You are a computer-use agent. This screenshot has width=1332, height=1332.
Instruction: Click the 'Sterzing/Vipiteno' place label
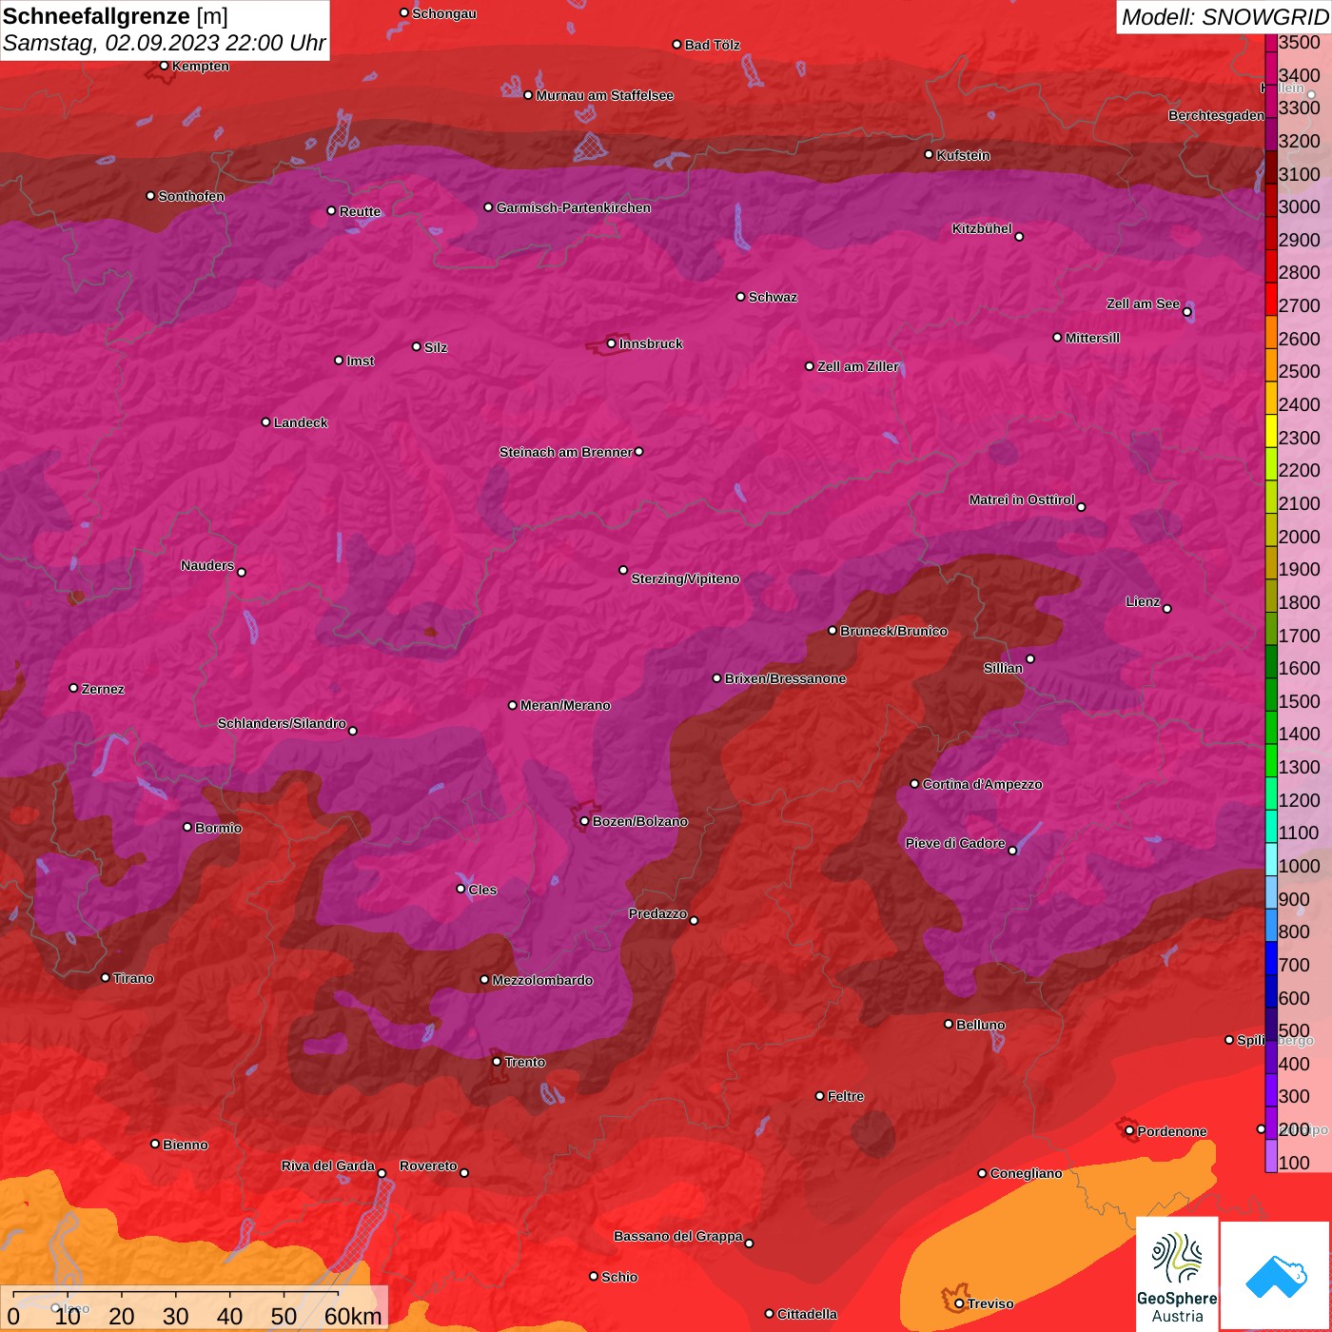click(x=685, y=578)
